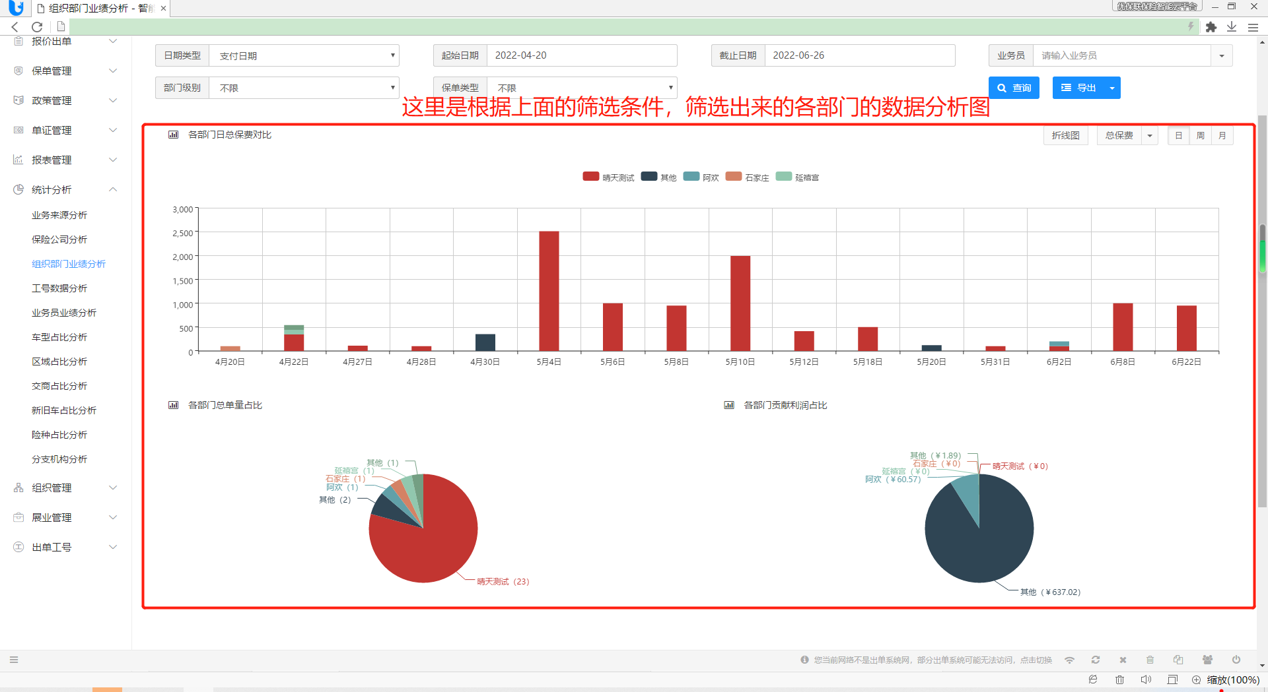Click the 组织管理 org icon

point(18,488)
